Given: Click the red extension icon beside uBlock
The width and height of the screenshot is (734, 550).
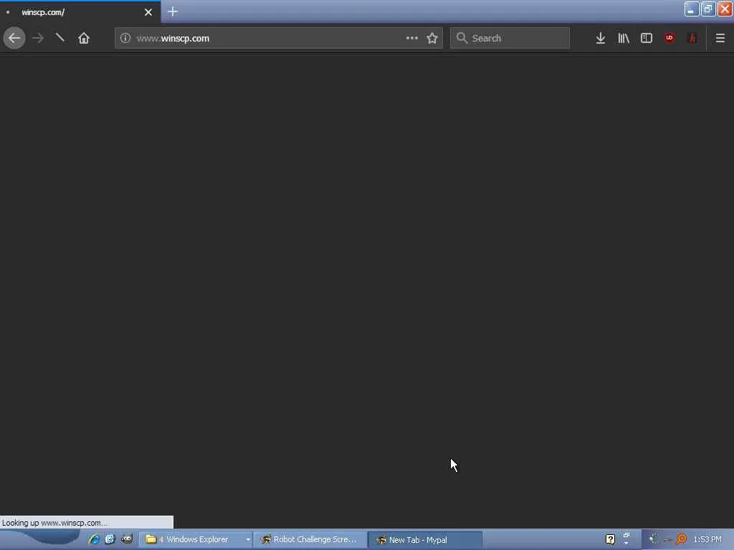Looking at the screenshot, I should 692,38.
